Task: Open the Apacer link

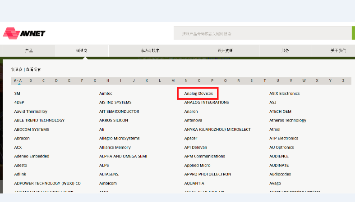Action: 191,138
